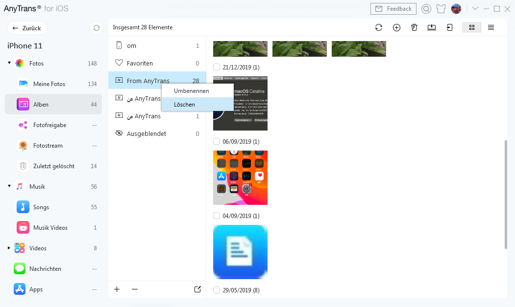Open Zuletzt gelöscht
Viewport: 515px width, 307px height.
click(x=53, y=166)
